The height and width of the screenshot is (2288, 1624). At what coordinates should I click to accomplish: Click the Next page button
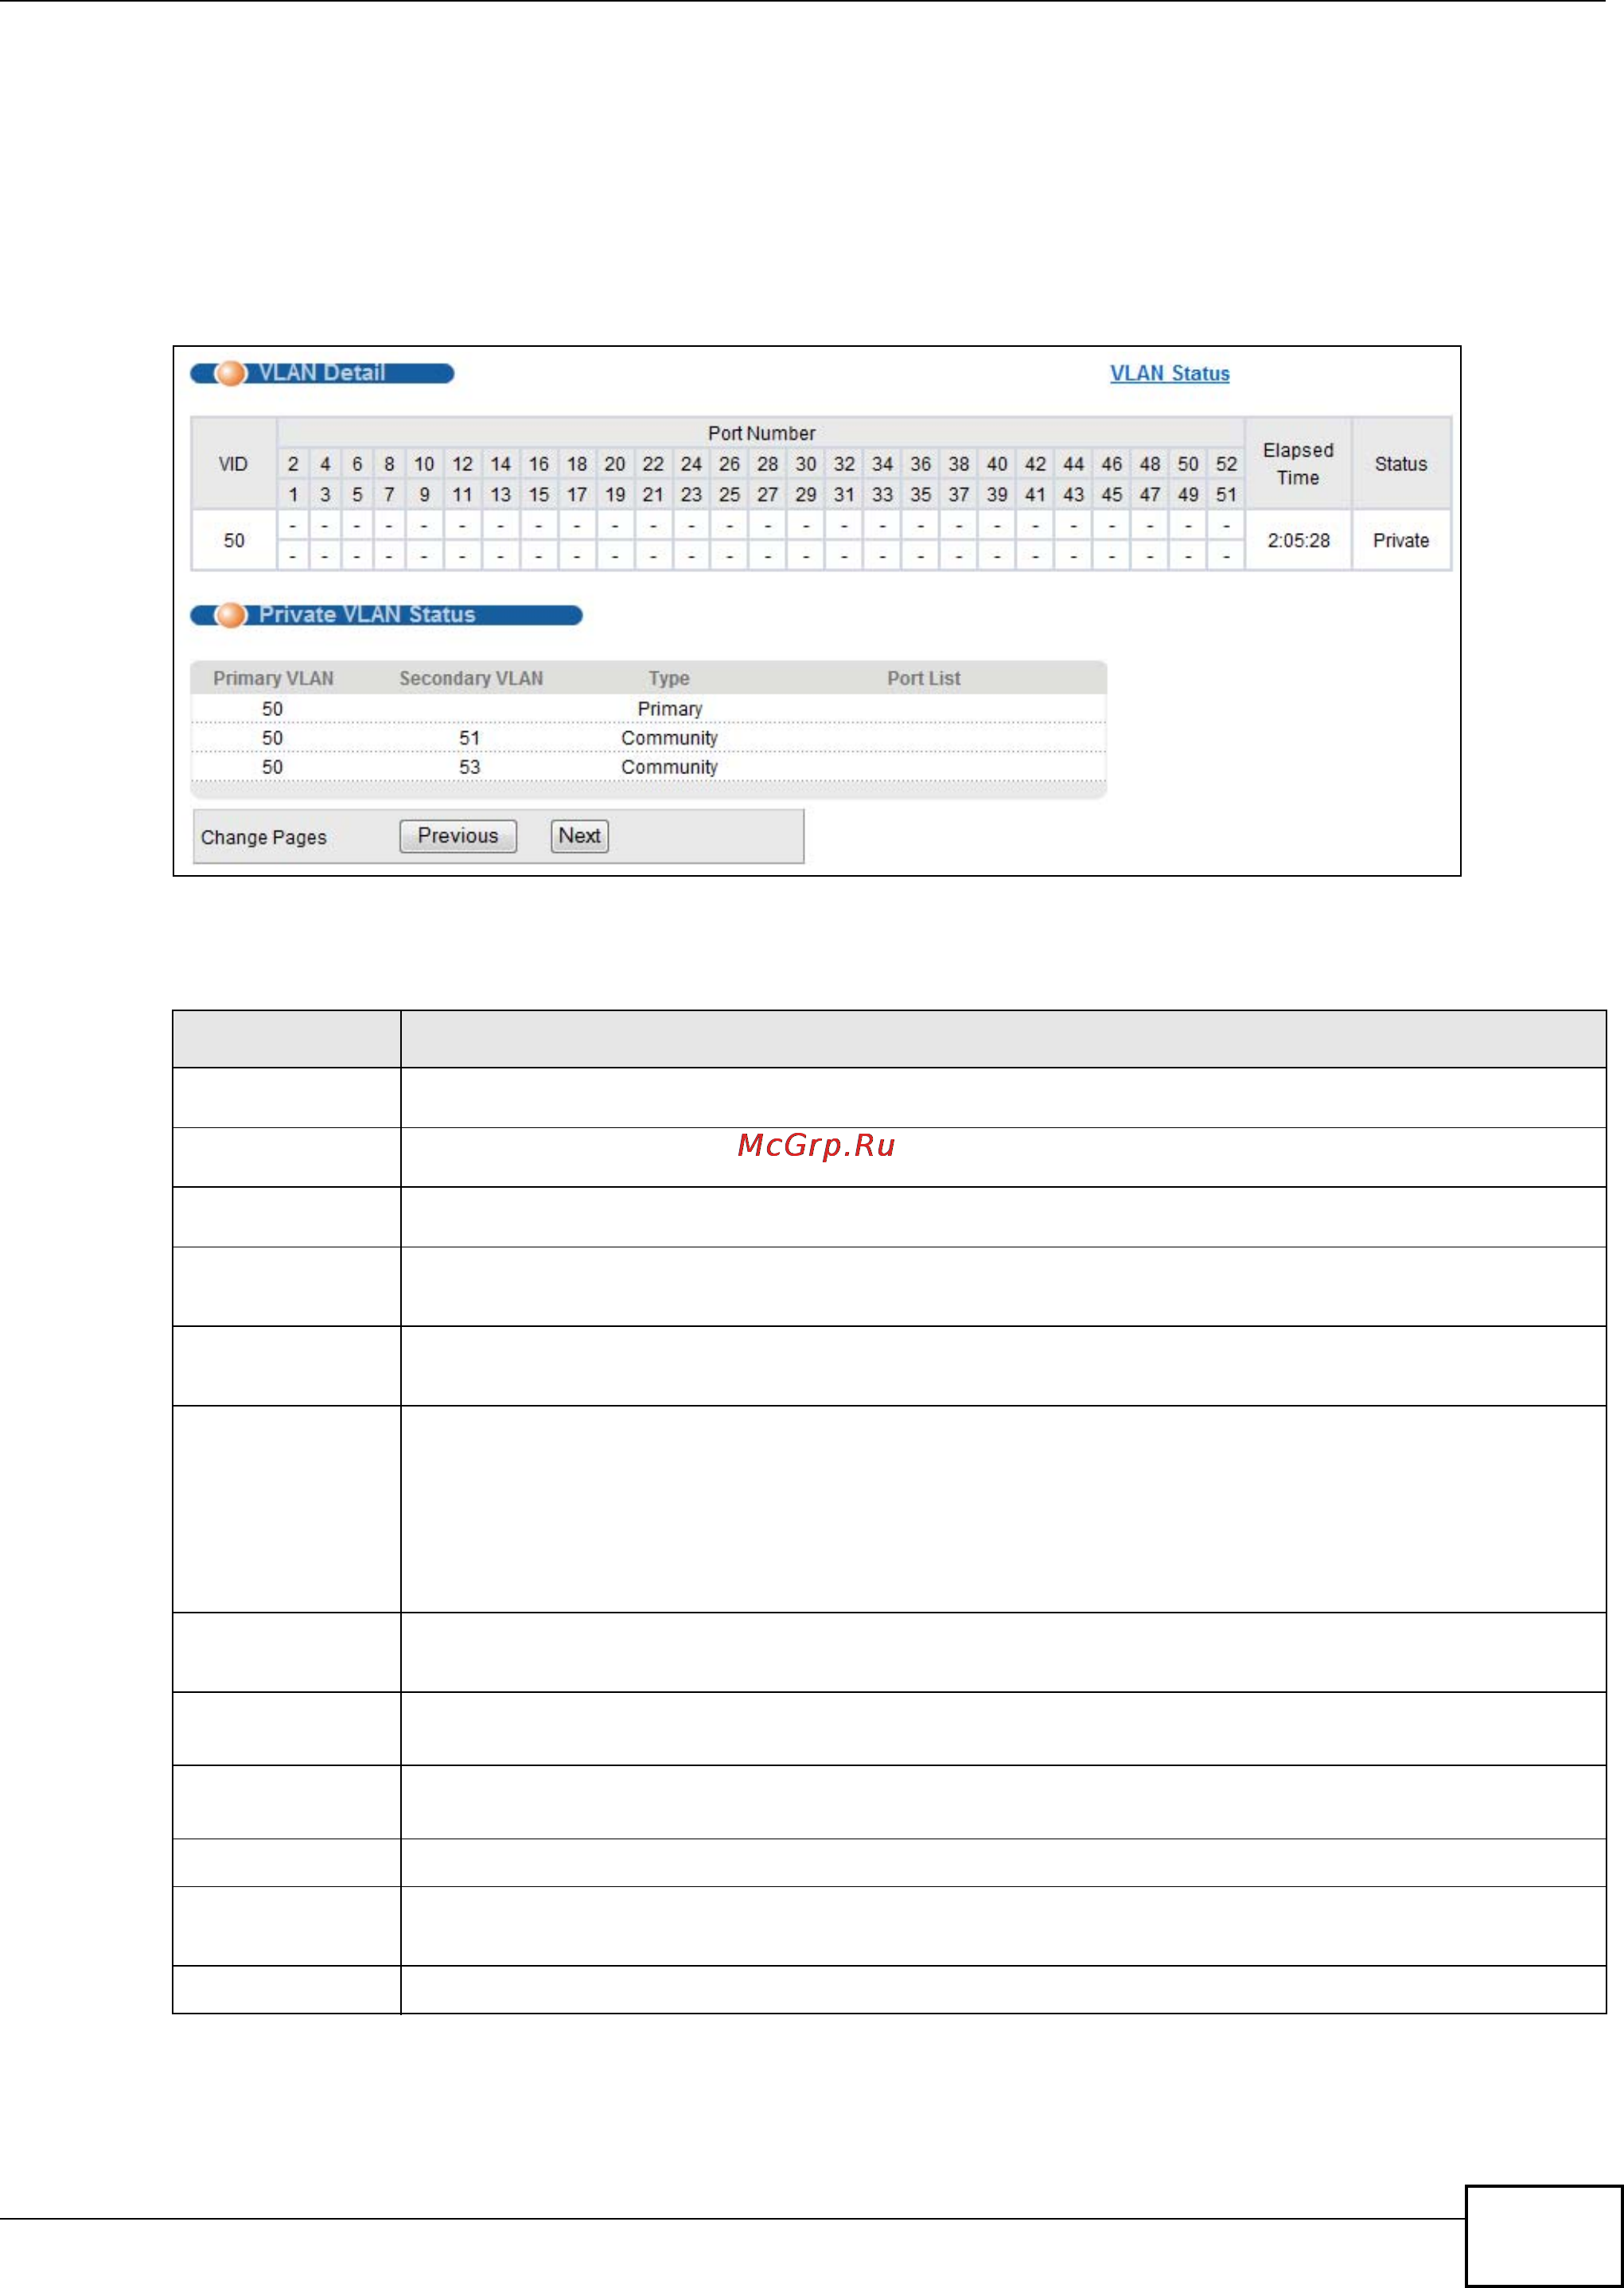pyautogui.click(x=579, y=835)
